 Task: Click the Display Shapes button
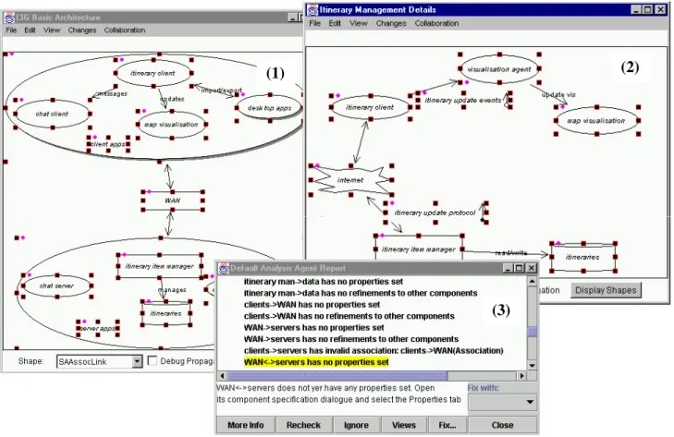tap(606, 290)
